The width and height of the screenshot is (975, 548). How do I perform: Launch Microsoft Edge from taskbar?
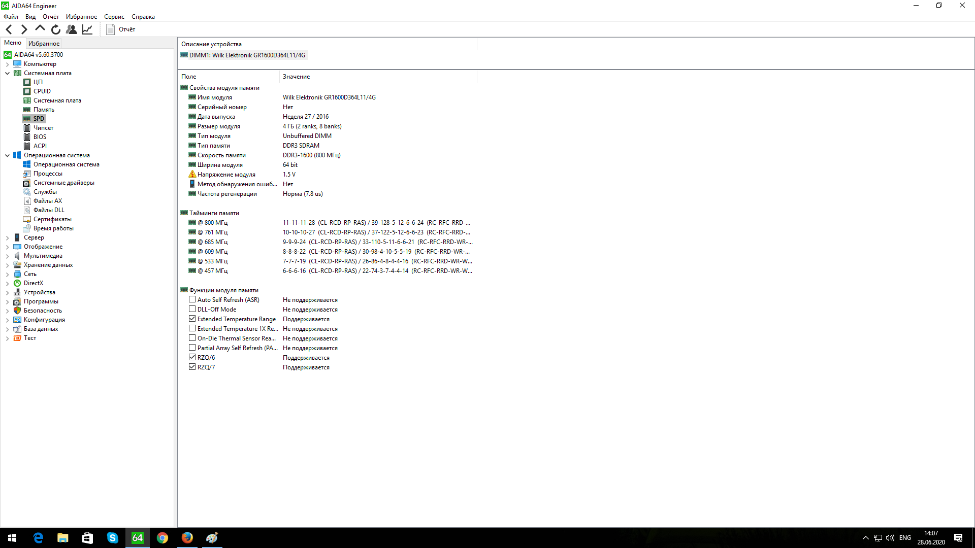[x=38, y=538]
